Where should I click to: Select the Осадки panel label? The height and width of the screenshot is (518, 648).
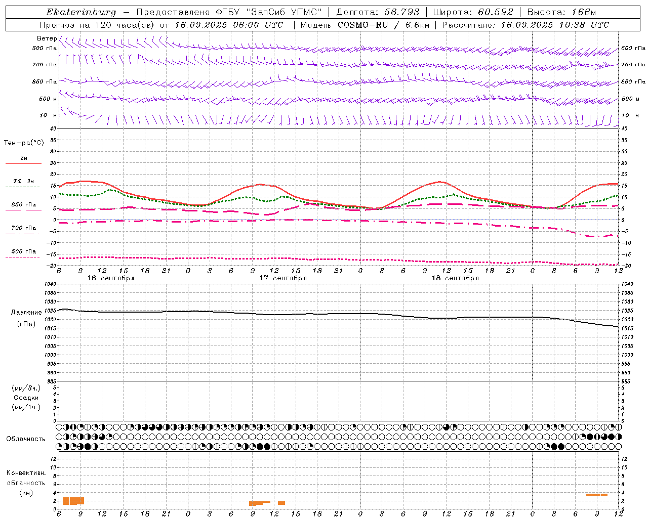click(26, 398)
